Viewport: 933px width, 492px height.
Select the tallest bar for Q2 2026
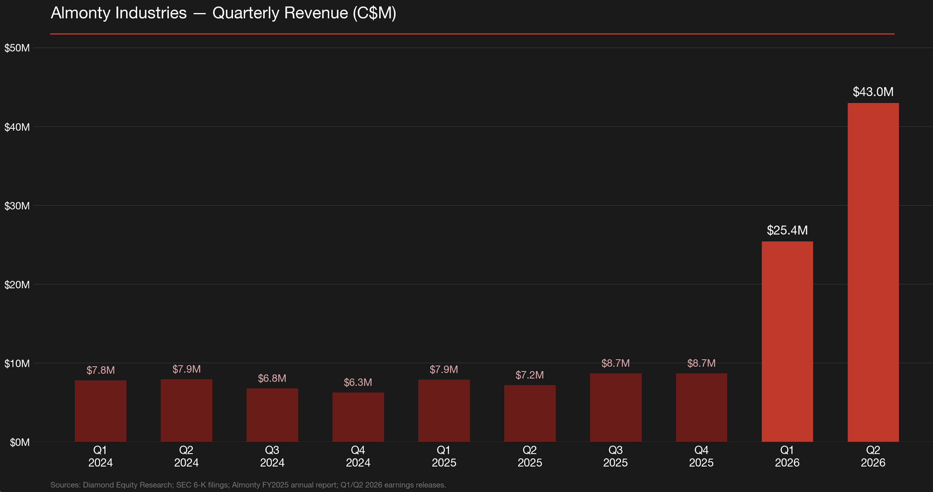873,273
